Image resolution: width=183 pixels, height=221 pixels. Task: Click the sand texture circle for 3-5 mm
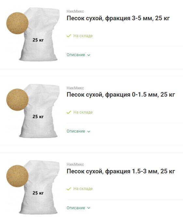[17, 23]
